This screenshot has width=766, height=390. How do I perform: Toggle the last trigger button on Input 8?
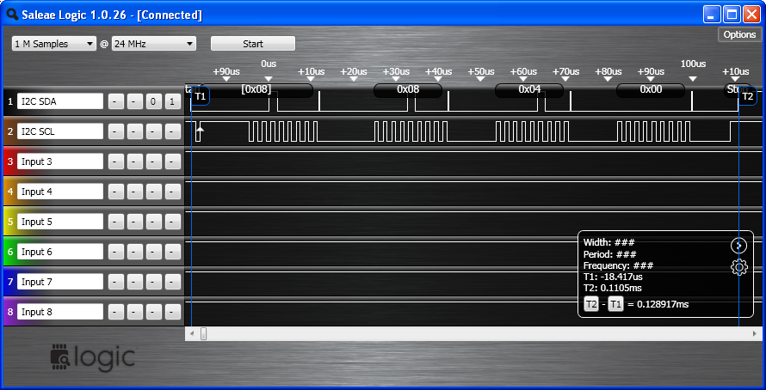tap(172, 312)
